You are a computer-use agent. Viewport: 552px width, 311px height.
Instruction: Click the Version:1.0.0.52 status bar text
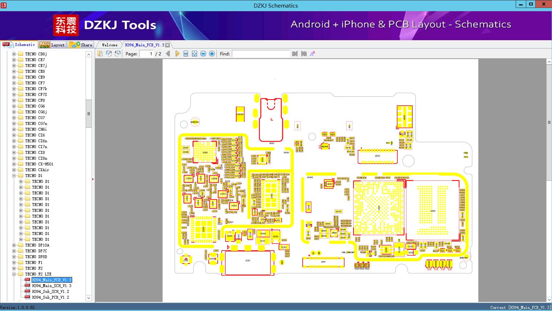pyautogui.click(x=17, y=307)
